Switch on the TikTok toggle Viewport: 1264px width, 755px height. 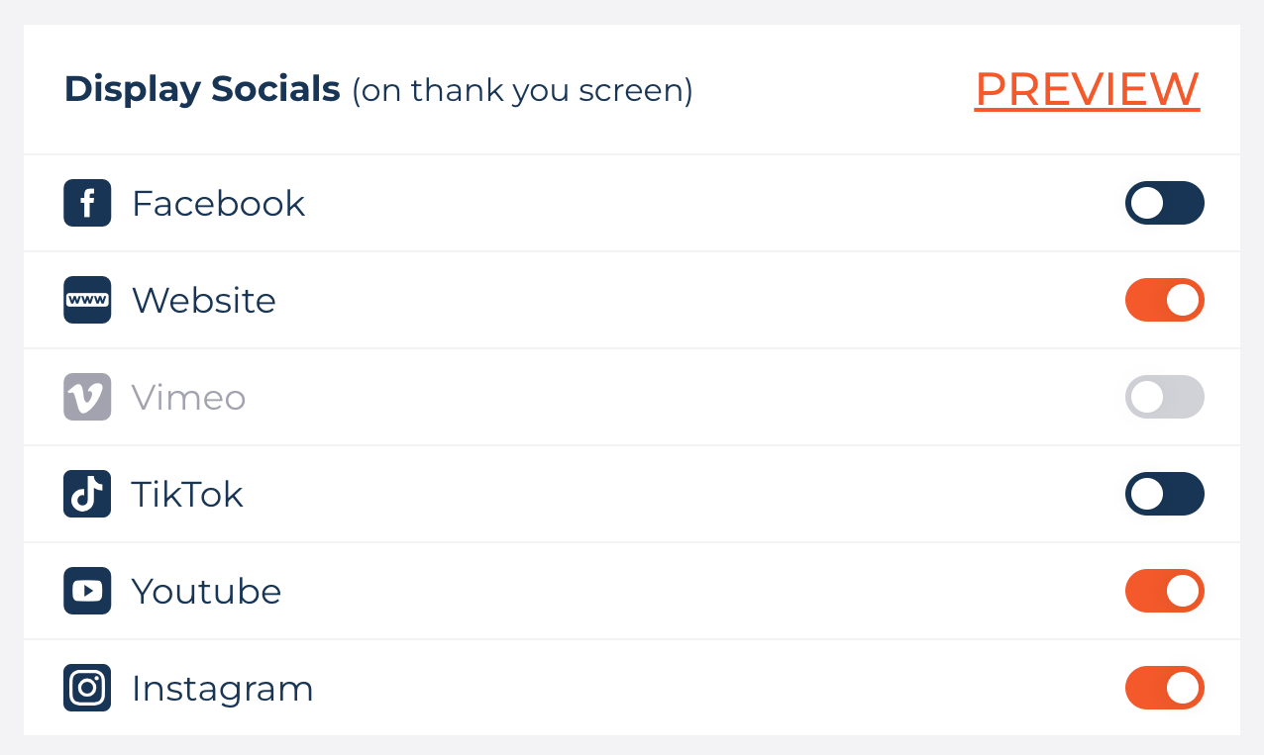(x=1164, y=494)
